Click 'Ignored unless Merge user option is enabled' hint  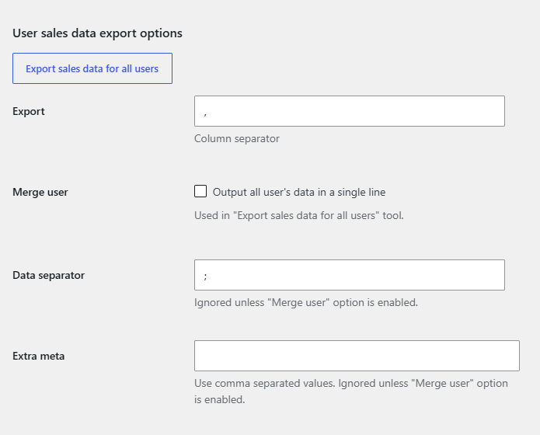point(306,302)
